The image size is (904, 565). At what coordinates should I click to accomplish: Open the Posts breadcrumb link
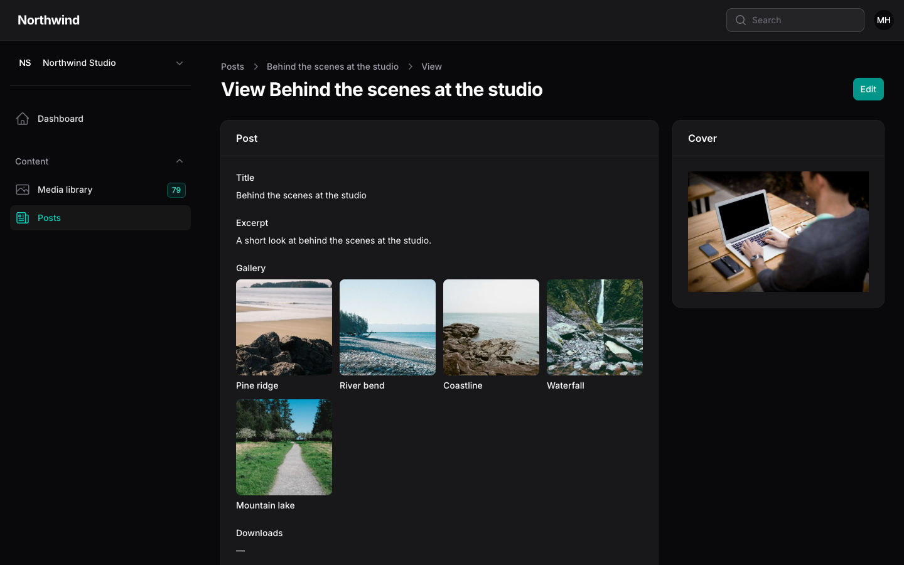pos(232,67)
